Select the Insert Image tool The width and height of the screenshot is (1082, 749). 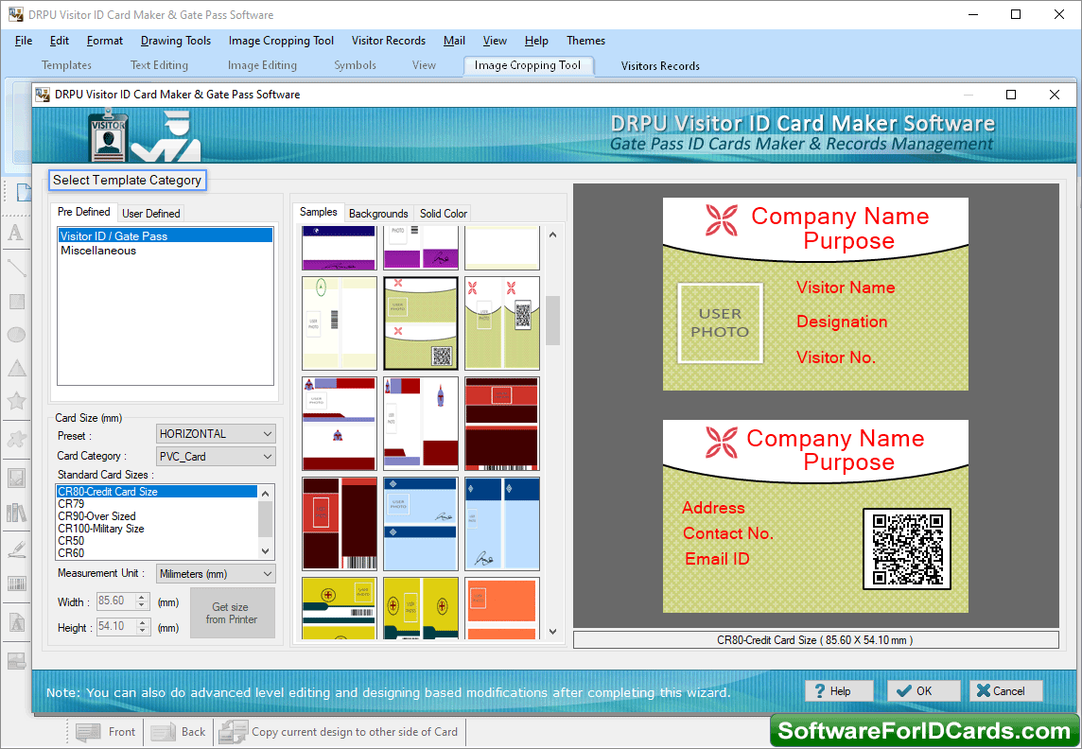point(16,477)
